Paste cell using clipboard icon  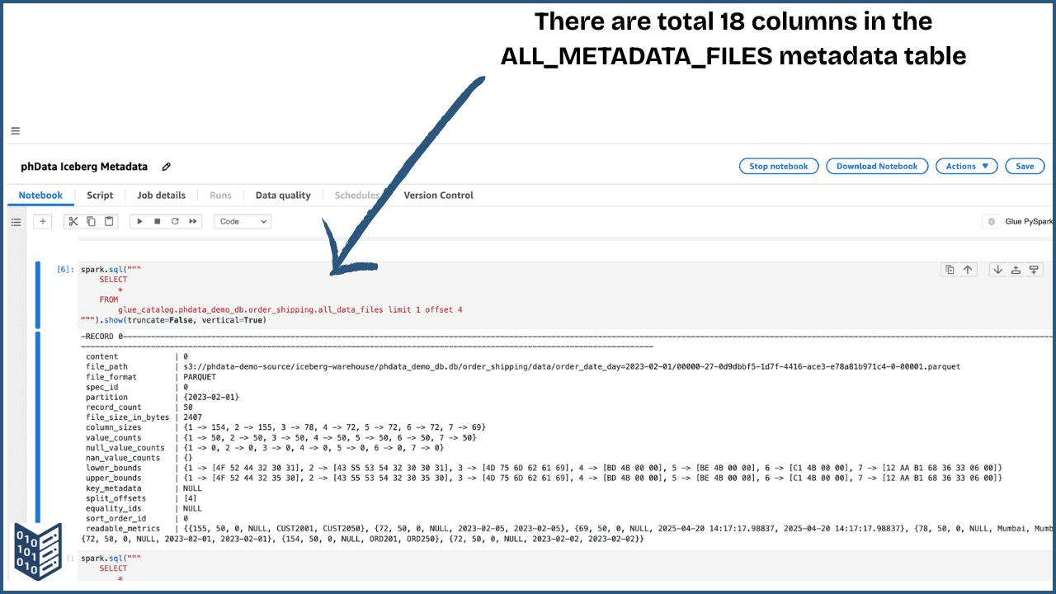tap(108, 221)
